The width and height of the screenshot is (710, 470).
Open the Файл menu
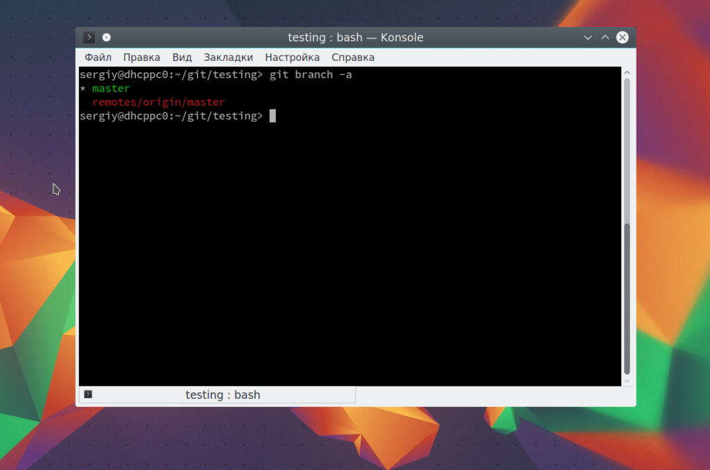[x=98, y=57]
